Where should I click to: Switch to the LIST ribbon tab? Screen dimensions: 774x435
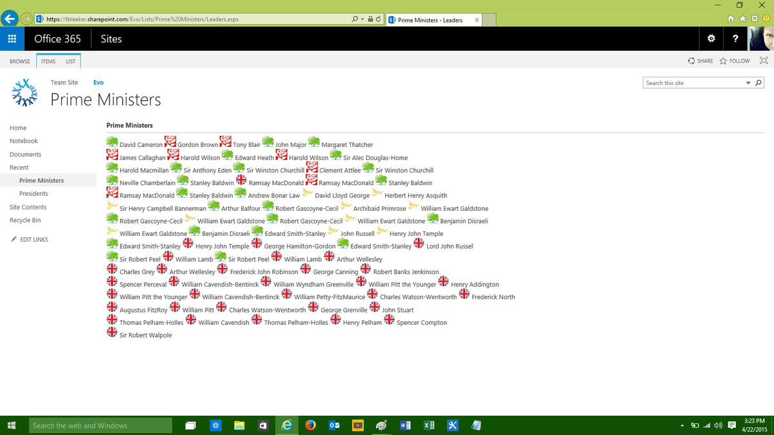[x=70, y=61]
